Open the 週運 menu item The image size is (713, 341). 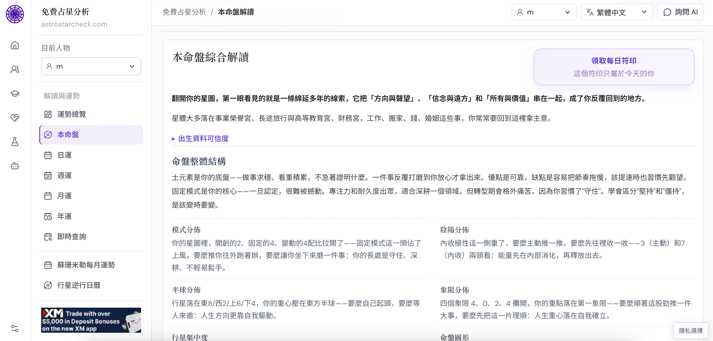[91, 176]
